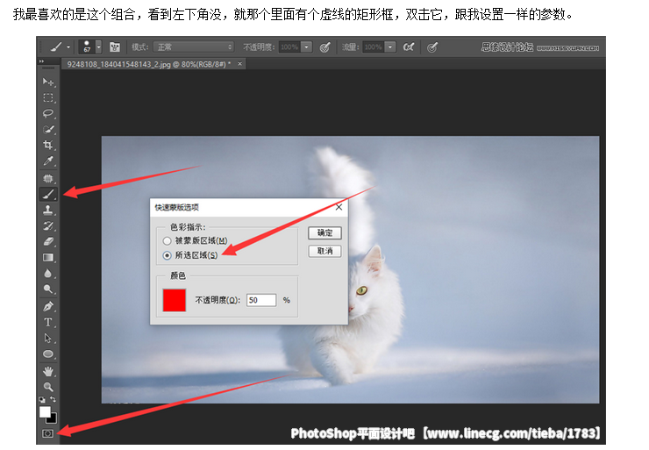Click the 流量 100% field

(374, 47)
